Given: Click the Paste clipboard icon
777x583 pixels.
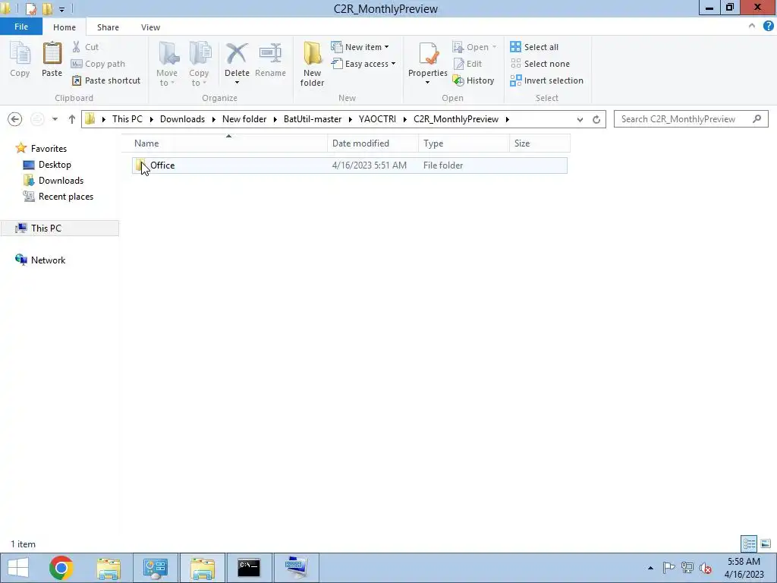Looking at the screenshot, I should [52, 54].
